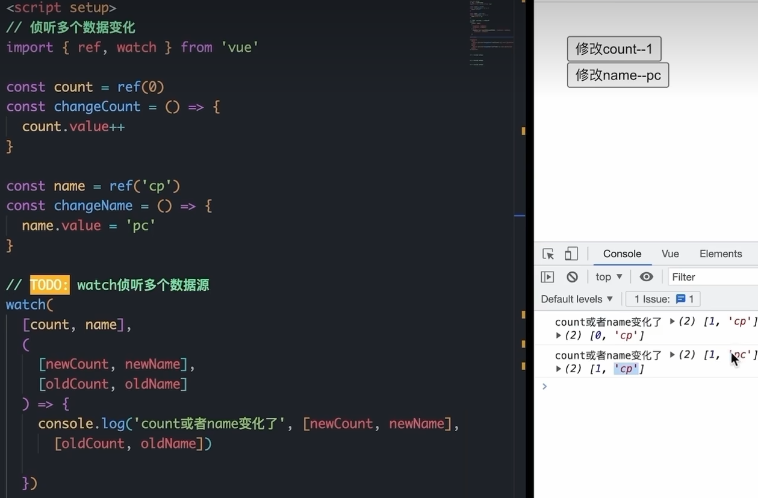Switch to the Elements tab

click(x=720, y=254)
